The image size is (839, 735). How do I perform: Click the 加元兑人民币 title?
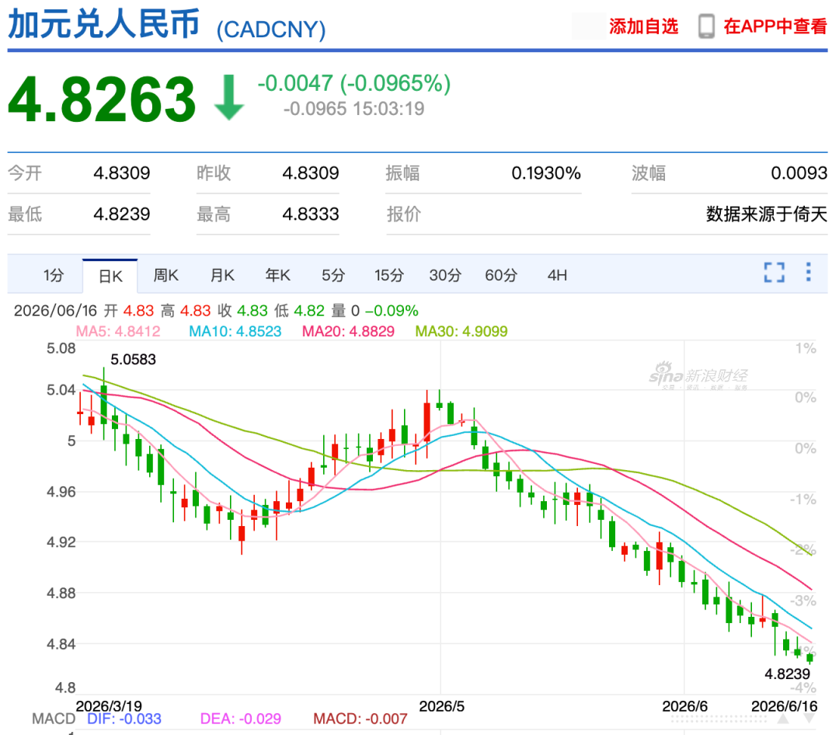coord(104,24)
